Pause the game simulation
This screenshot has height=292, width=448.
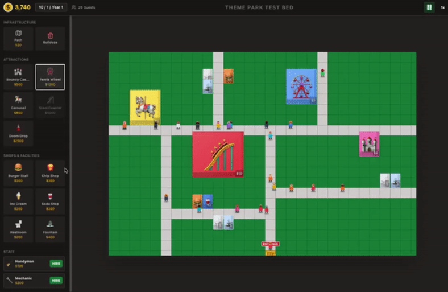(x=429, y=7)
